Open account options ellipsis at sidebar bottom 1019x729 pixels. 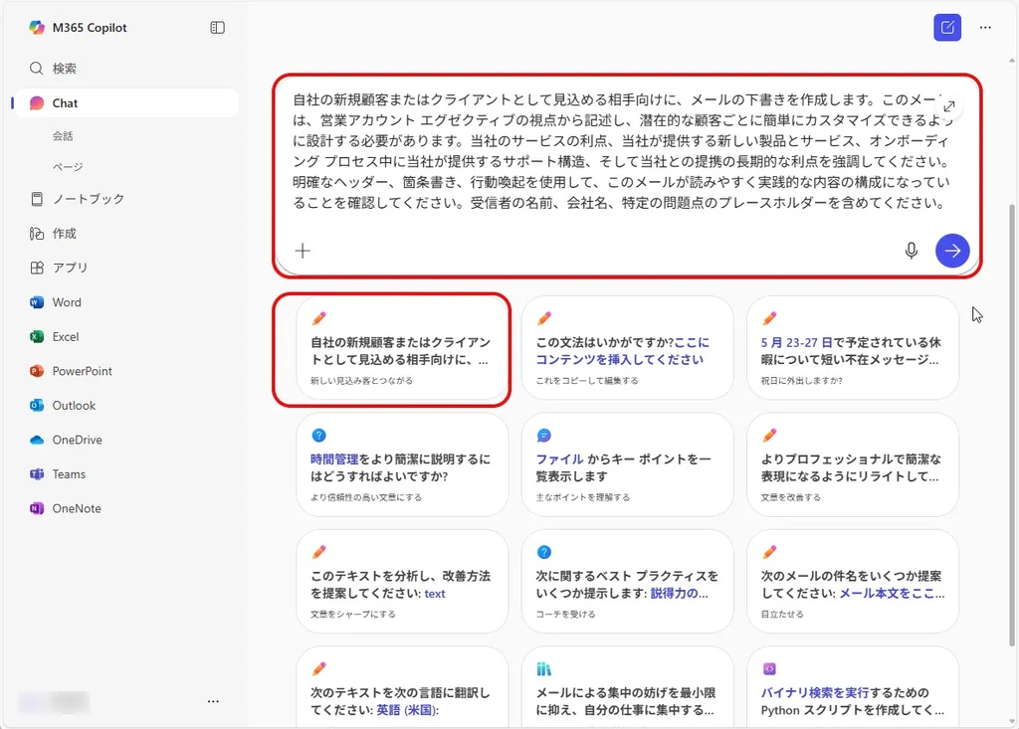tap(213, 701)
